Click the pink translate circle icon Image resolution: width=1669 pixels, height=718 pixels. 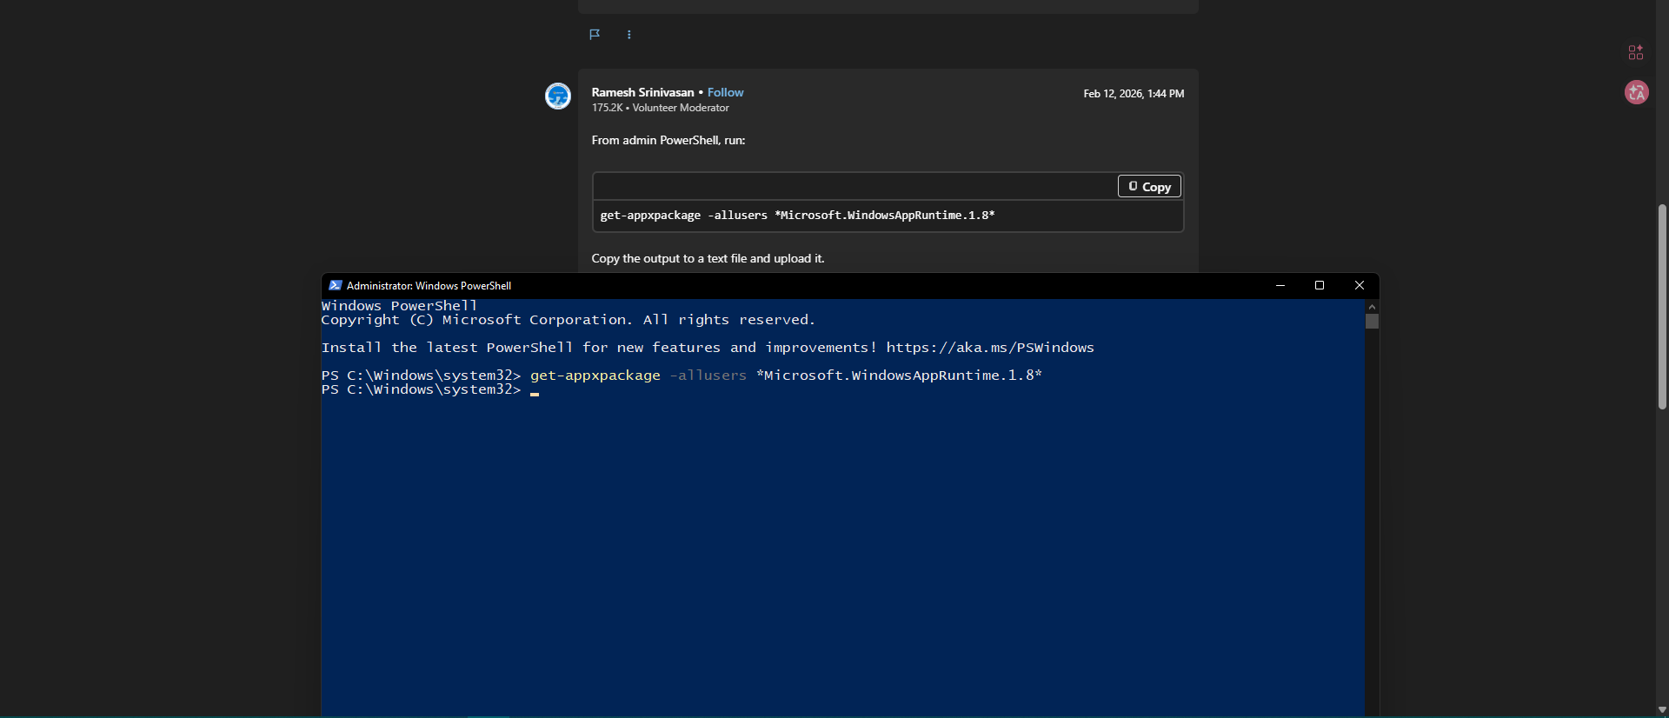pos(1637,92)
